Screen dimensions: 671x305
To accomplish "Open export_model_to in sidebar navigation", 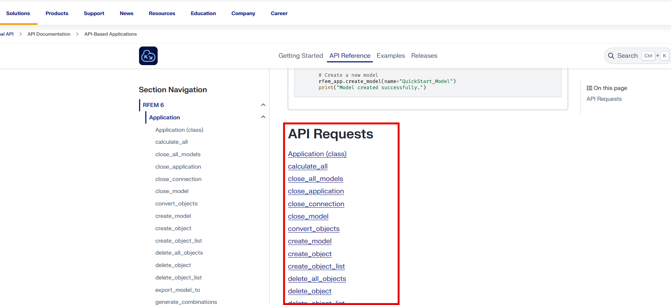I will 178,290.
